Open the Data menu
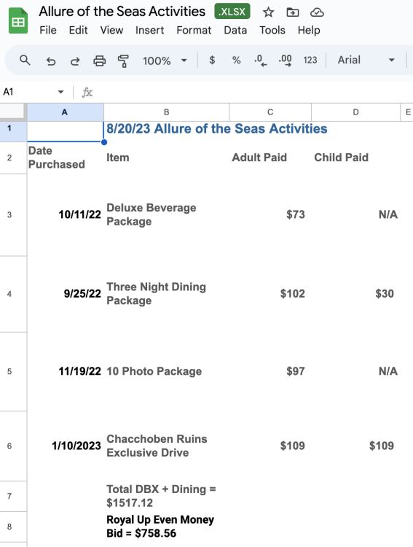The height and width of the screenshot is (547, 413). [x=235, y=31]
